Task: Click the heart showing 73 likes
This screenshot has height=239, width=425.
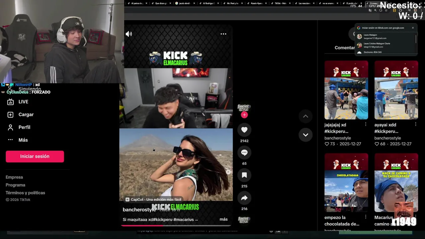Action: point(327,144)
